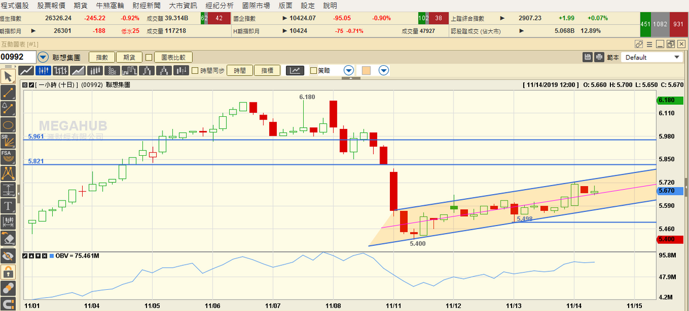Screen dimensions: 689x311
Task: Click the link chain icon in title bar
Action: (x=639, y=44)
